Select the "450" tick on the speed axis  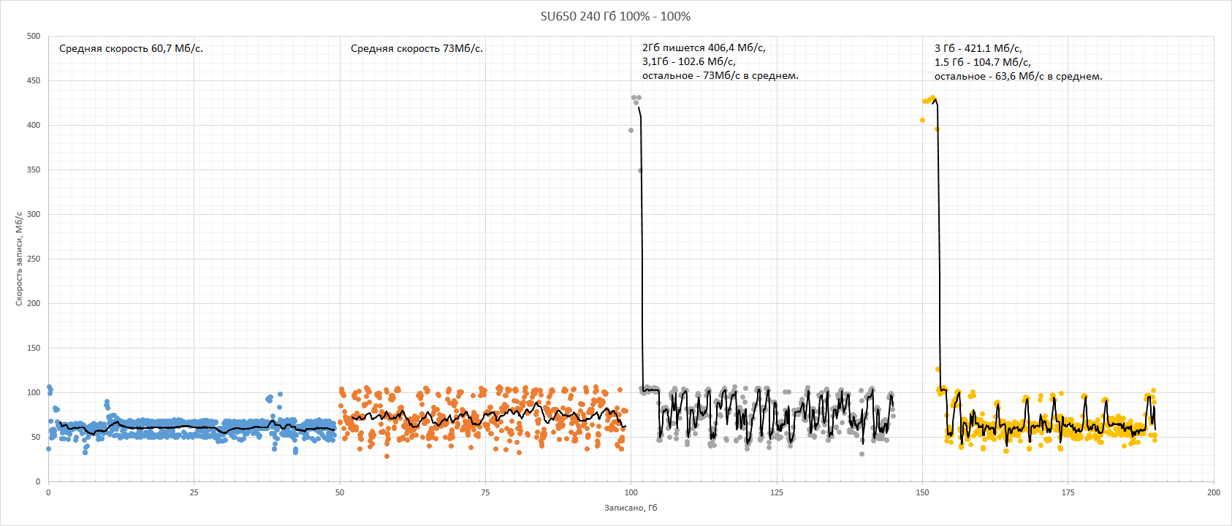tap(34, 80)
